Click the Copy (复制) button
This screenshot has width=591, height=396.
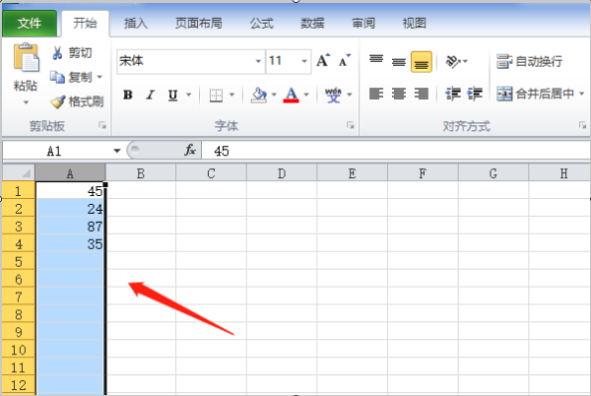point(71,77)
